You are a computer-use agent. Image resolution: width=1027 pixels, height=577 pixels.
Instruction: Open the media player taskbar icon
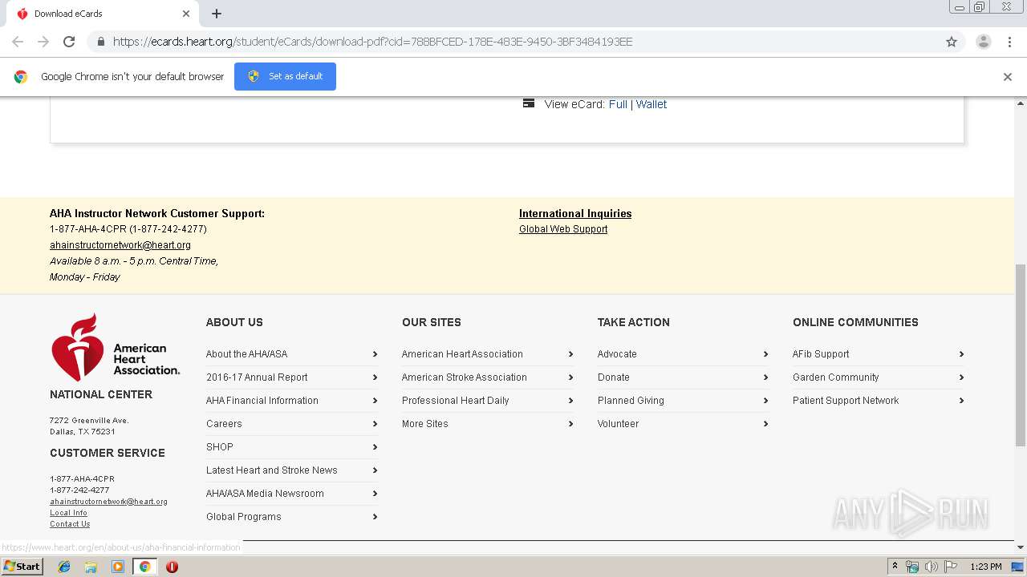tap(118, 567)
